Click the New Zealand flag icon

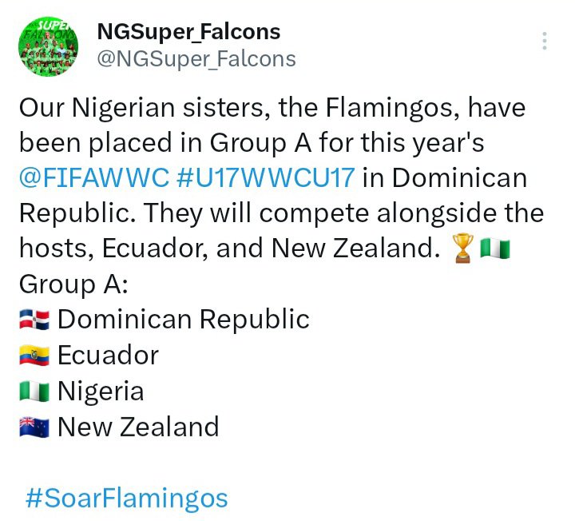tap(34, 428)
